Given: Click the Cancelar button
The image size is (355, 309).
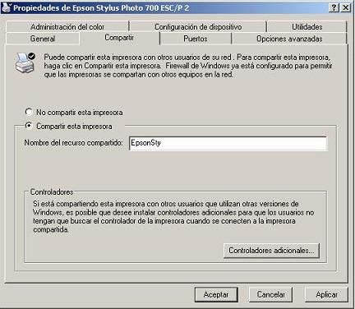Looking at the screenshot, I should [270, 294].
